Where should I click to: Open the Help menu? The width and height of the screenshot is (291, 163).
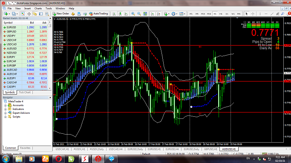pyautogui.click(x=72, y=8)
